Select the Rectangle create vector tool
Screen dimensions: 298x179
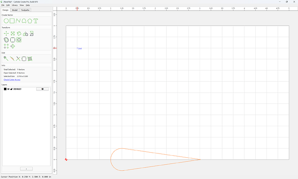click(12, 21)
